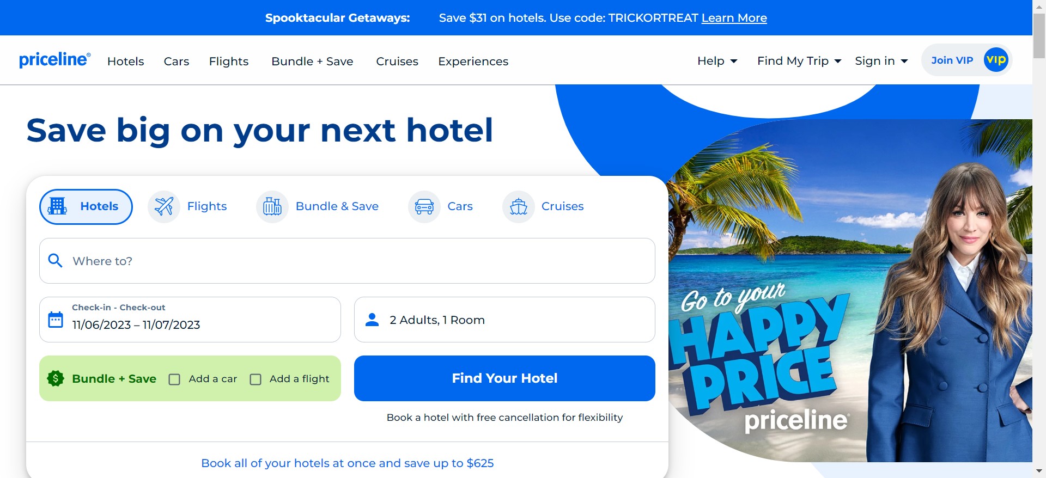Select the Flights airplane icon
The width and height of the screenshot is (1046, 478).
point(164,207)
